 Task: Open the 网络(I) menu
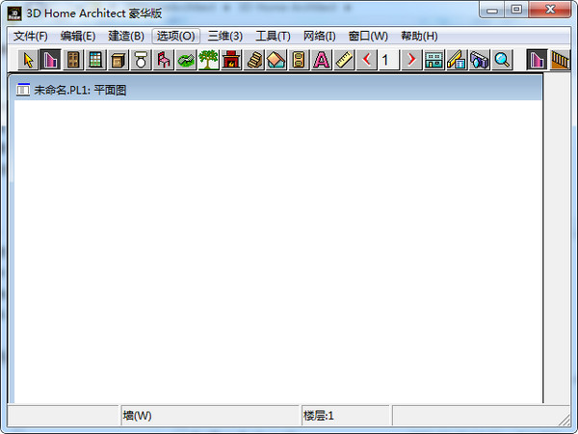(x=319, y=37)
